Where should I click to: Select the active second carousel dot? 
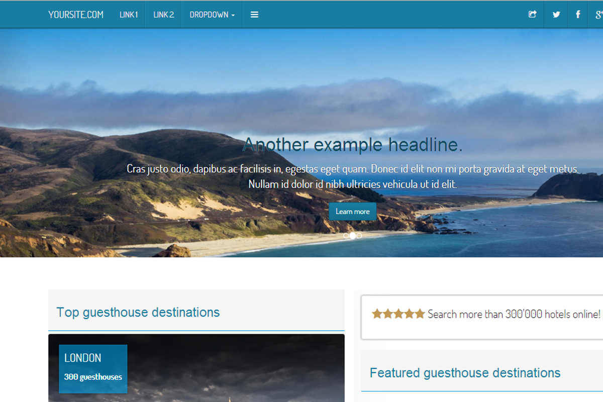353,235
